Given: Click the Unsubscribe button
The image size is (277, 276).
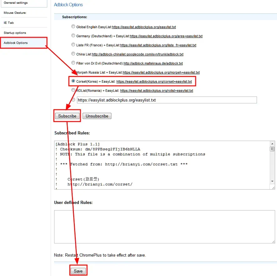Looking at the screenshot, I should click(x=97, y=116).
